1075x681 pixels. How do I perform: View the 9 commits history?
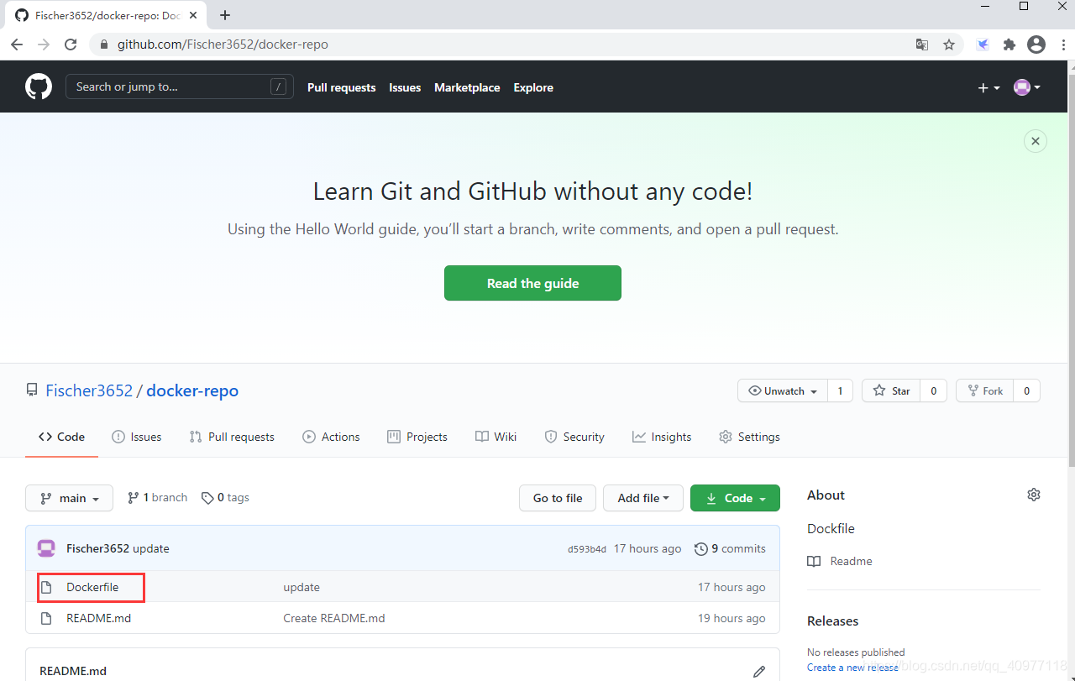(x=730, y=548)
